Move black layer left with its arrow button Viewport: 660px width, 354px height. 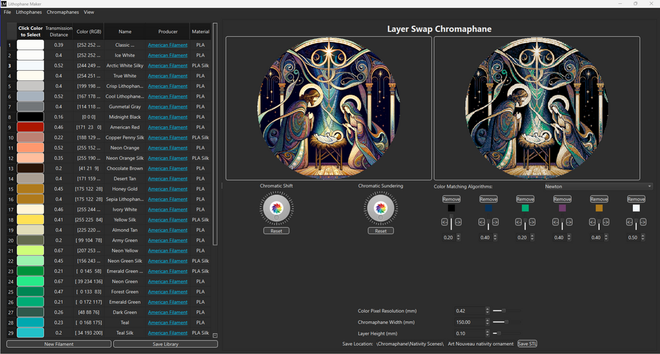click(445, 222)
